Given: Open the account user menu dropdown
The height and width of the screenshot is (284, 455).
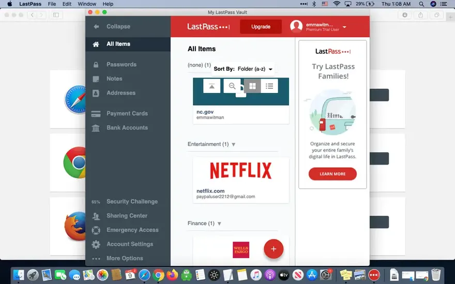Looking at the screenshot, I should point(344,27).
